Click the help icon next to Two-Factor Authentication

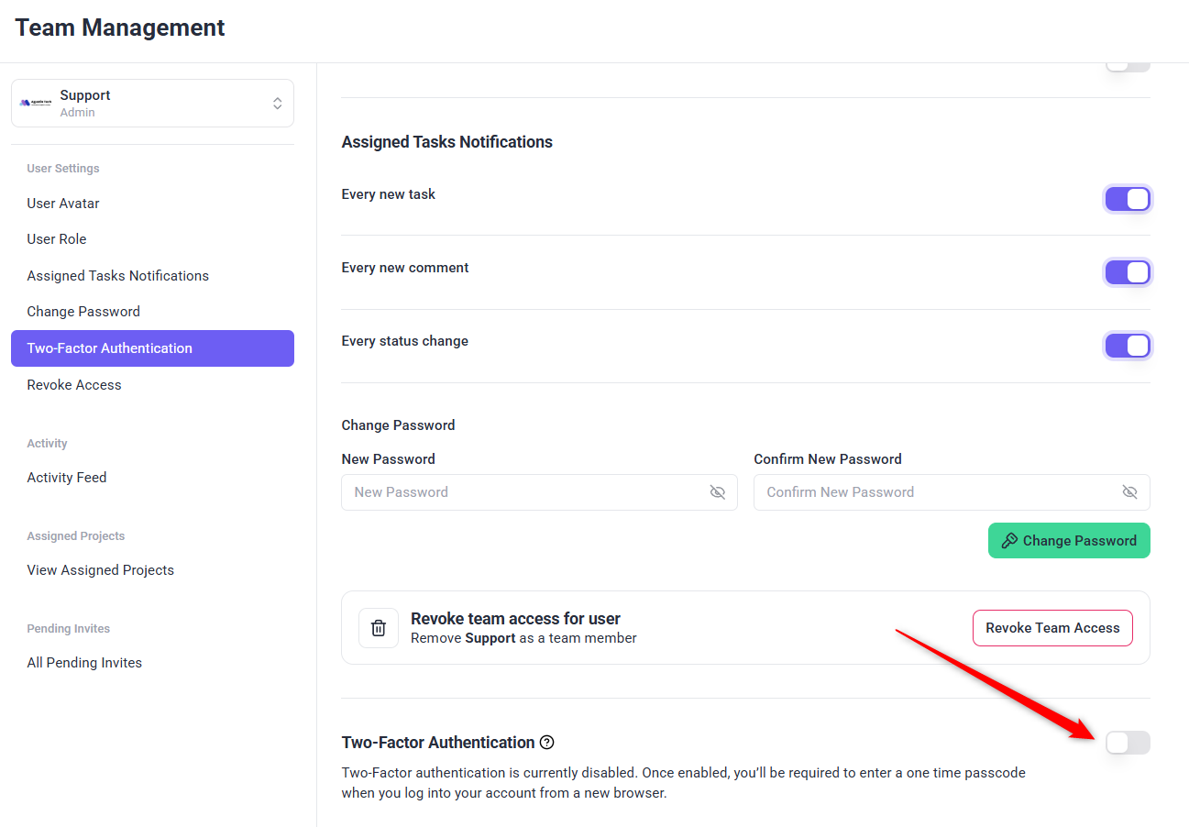point(547,743)
